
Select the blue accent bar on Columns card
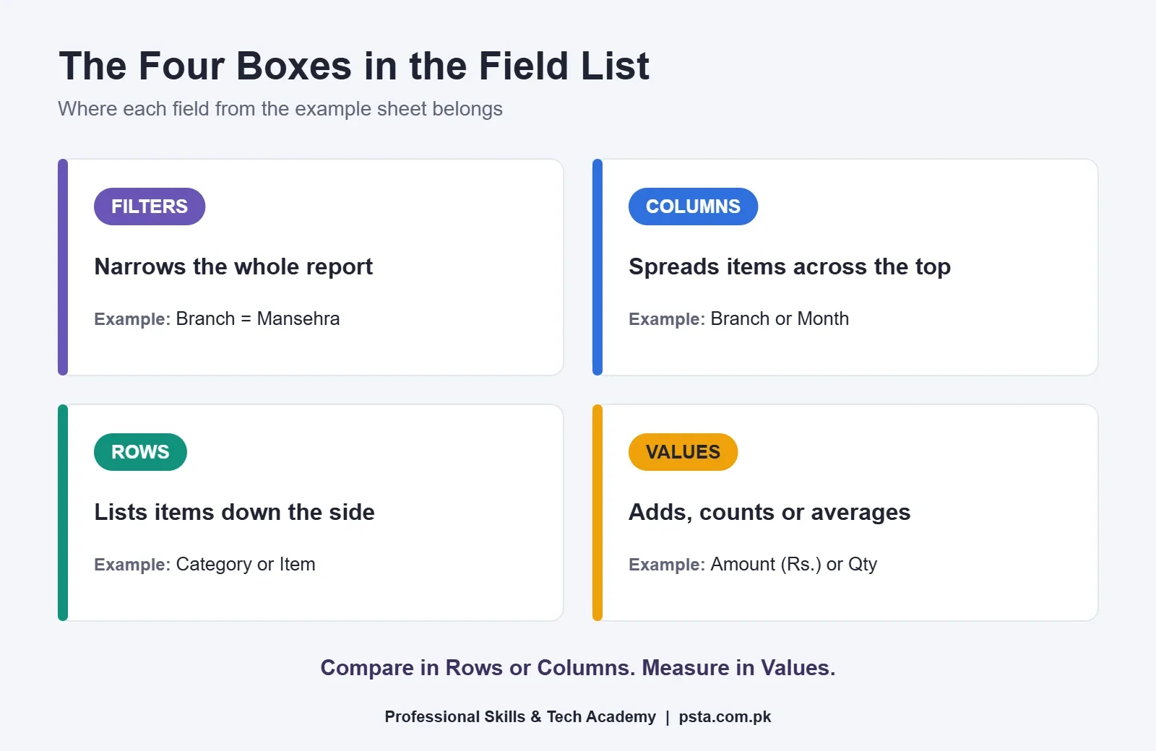[x=598, y=267]
